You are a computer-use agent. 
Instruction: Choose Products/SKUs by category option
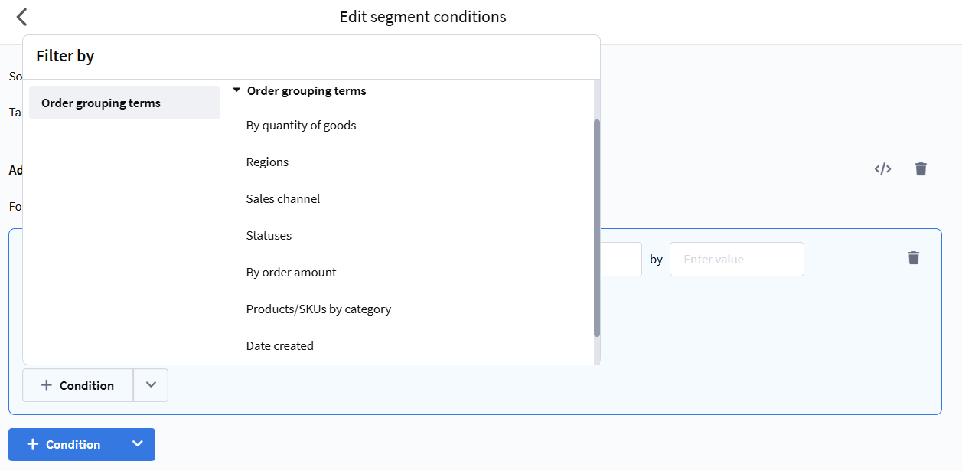pos(318,309)
